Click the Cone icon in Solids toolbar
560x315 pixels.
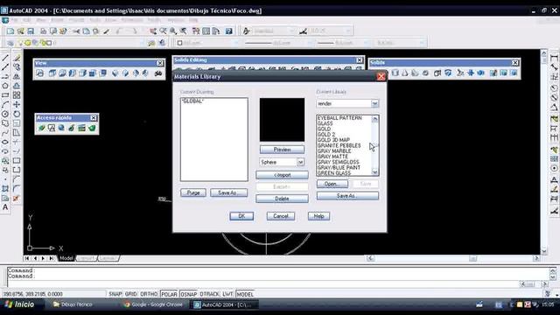pos(405,73)
